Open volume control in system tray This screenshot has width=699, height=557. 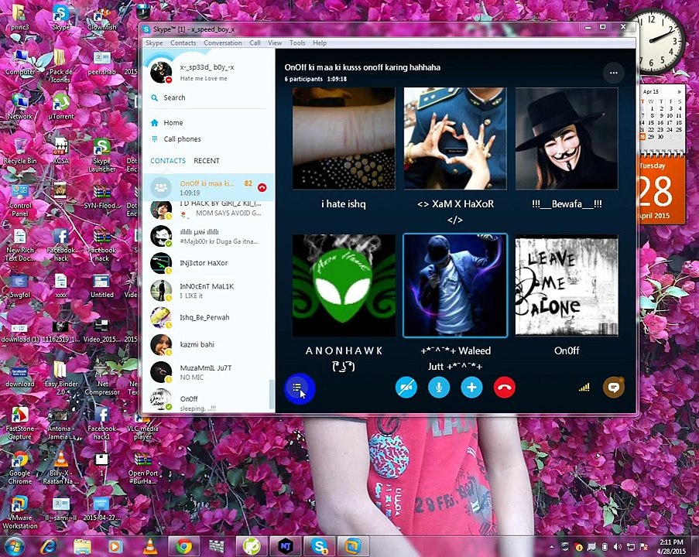[618, 546]
